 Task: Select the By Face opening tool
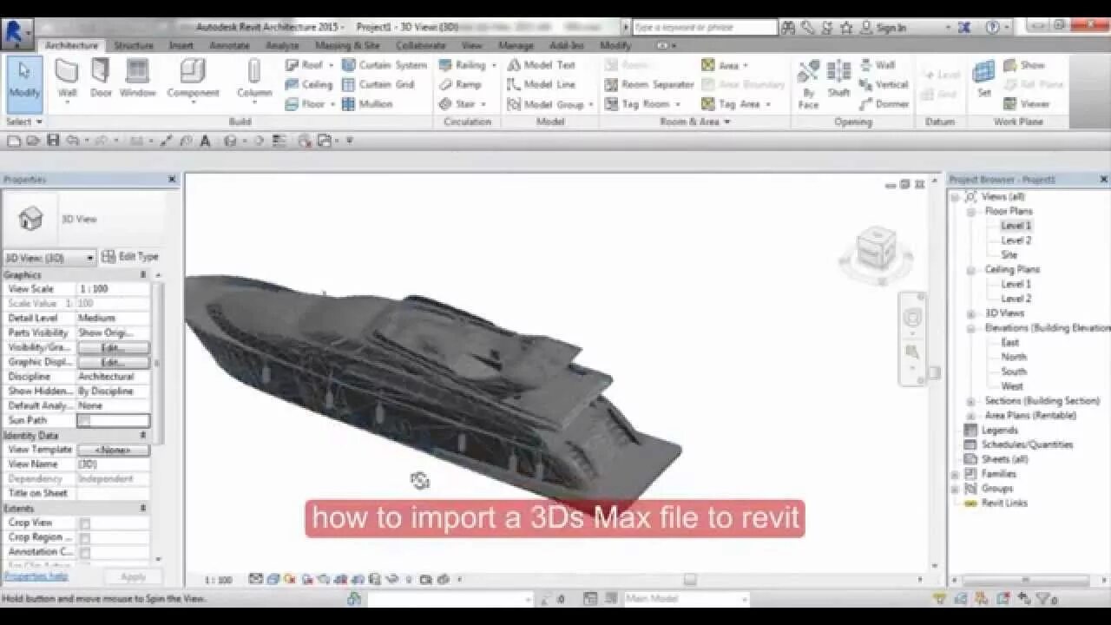click(x=808, y=84)
